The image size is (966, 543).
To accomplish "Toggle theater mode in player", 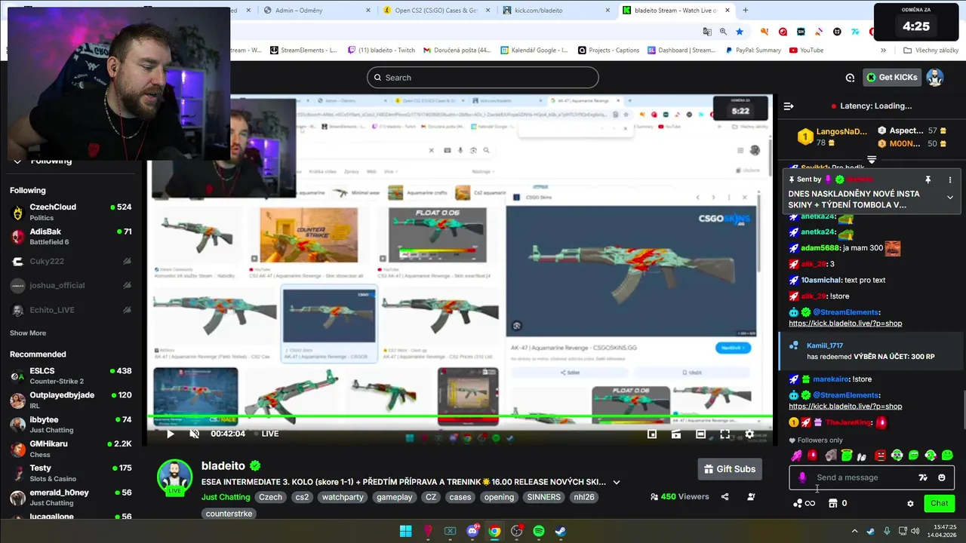I will tap(700, 434).
